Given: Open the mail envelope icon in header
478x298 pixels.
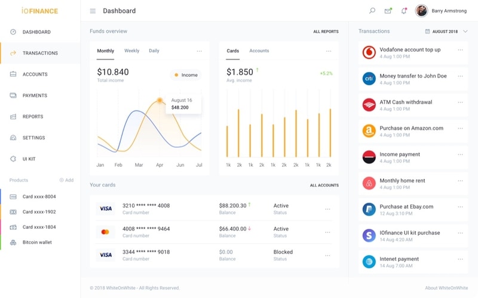Looking at the screenshot, I should point(388,11).
